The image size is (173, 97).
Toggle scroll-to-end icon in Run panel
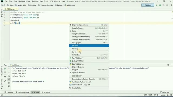click(9, 79)
